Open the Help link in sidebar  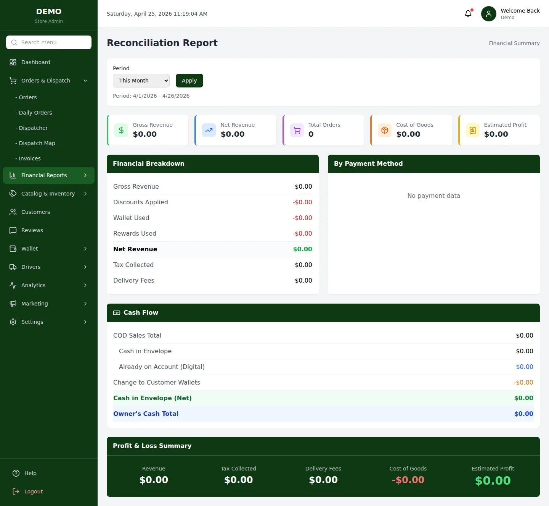(x=30, y=473)
